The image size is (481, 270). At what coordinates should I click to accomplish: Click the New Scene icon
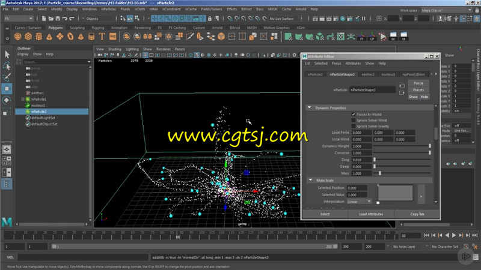pyautogui.click(x=44, y=19)
